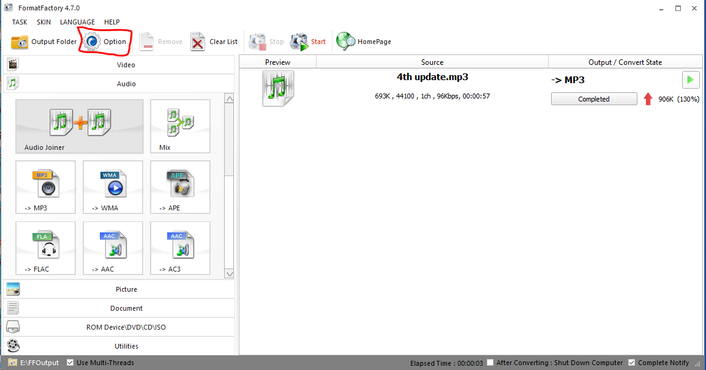
Task: Click the FormatFactory title bar app icon
Action: tap(9, 7)
